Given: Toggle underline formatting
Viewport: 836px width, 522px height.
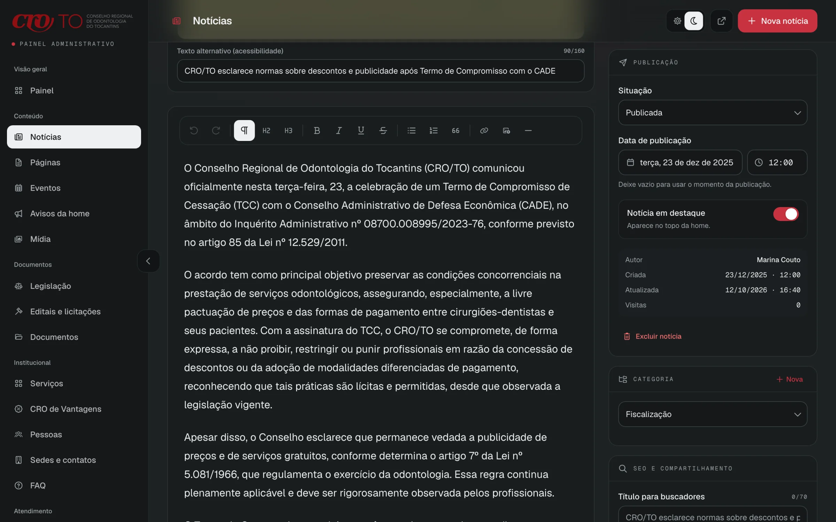Looking at the screenshot, I should (361, 130).
